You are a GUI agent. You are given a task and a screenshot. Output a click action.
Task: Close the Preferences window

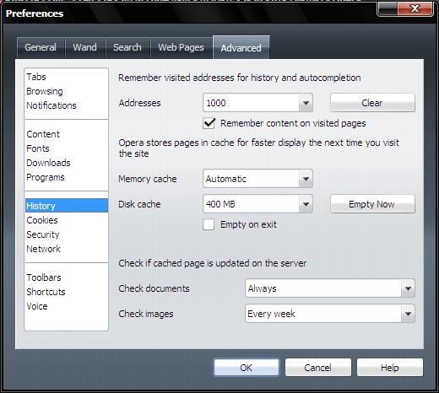click(415, 8)
